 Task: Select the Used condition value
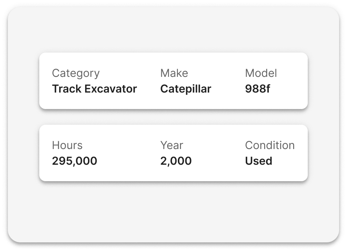[258, 161]
